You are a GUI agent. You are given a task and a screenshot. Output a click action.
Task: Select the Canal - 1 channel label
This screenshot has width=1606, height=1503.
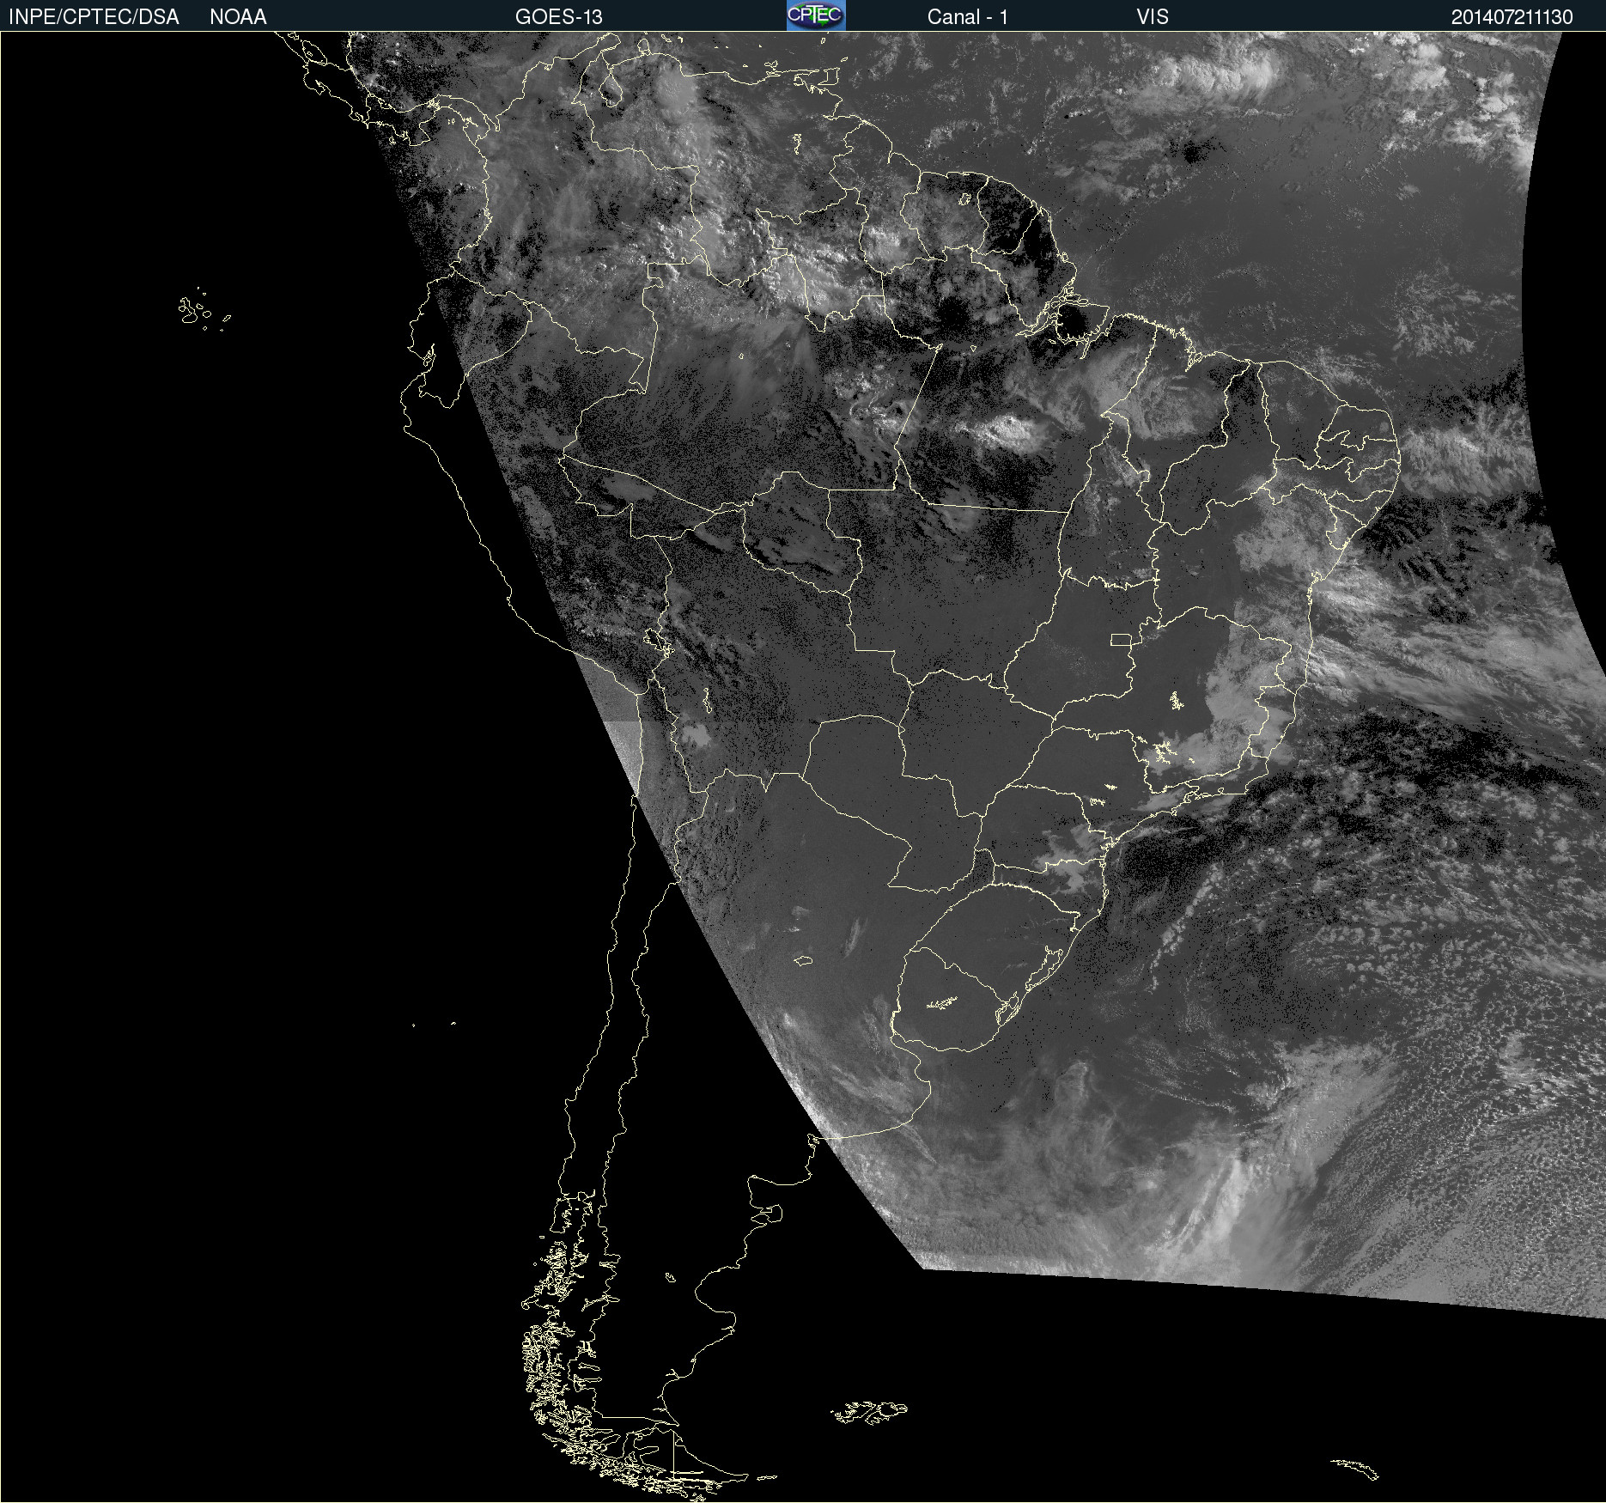[967, 17]
